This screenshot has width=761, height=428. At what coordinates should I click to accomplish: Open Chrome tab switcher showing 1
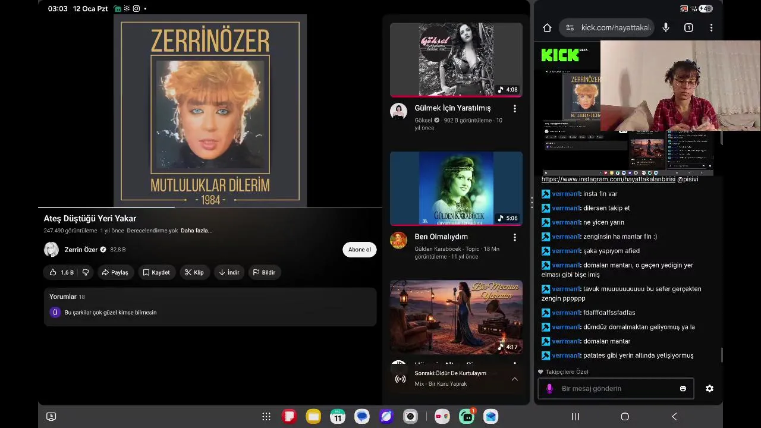[688, 27]
